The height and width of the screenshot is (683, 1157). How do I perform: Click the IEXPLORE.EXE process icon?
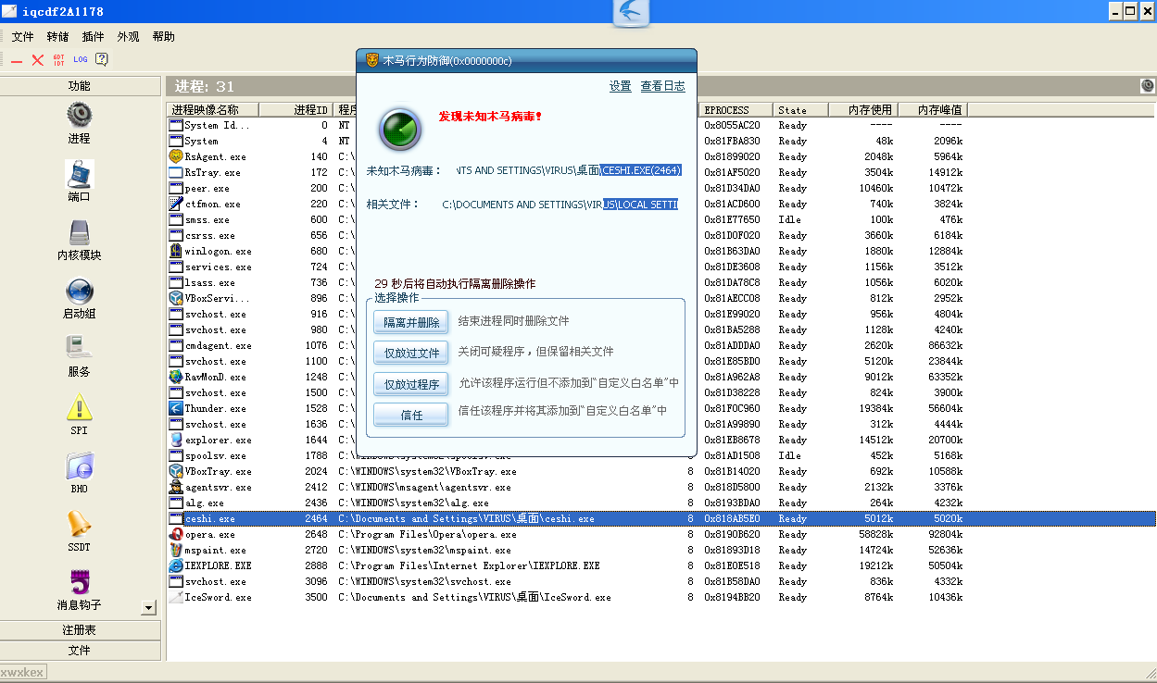(176, 565)
